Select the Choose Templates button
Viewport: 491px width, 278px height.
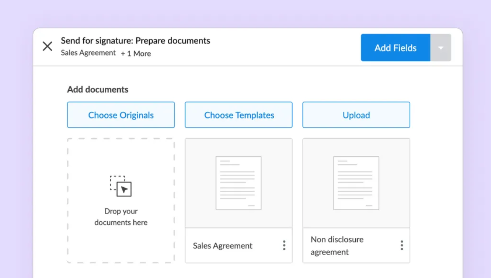tap(238, 115)
